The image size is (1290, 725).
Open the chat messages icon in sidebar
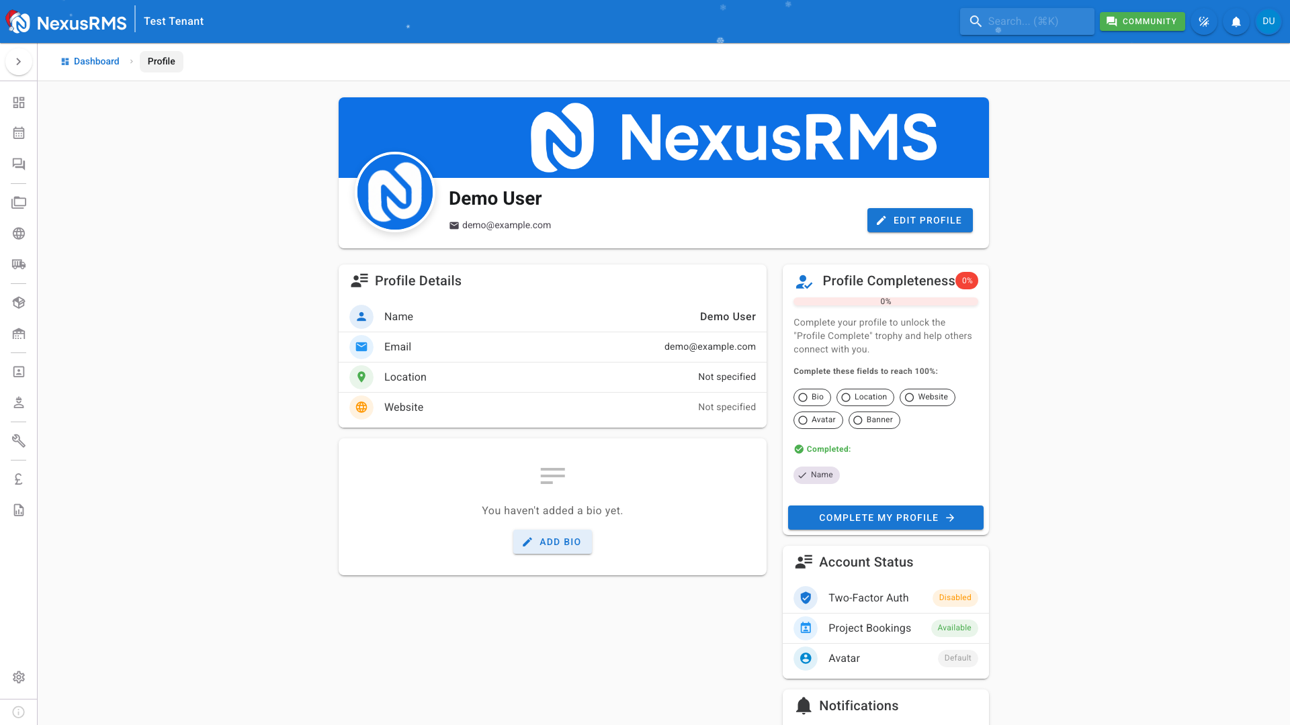(18, 164)
